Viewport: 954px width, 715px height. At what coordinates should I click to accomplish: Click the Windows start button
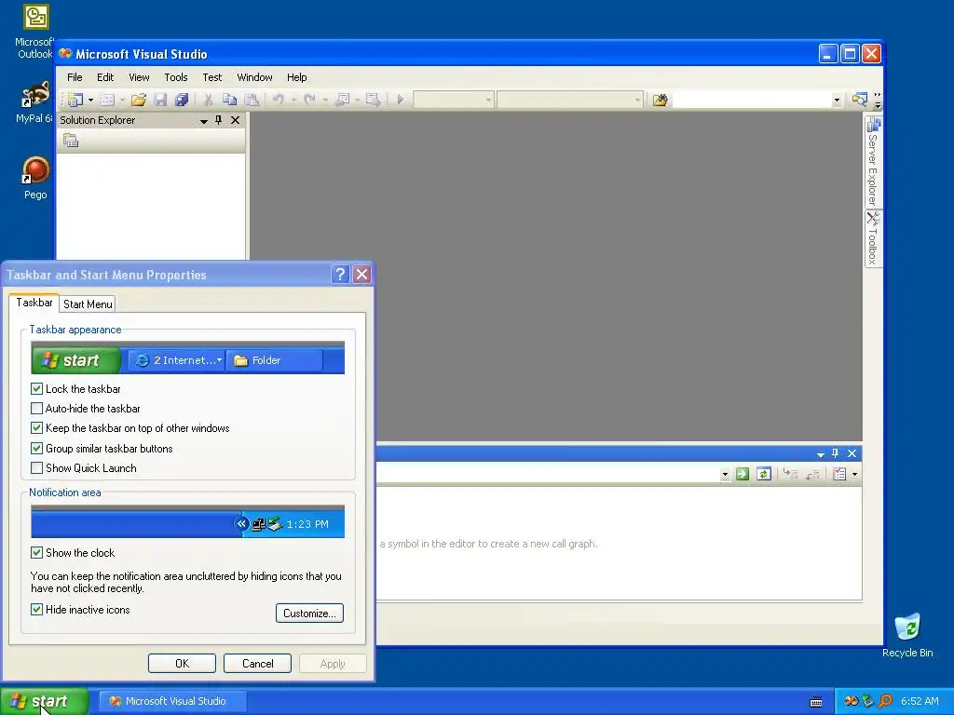pos(45,702)
